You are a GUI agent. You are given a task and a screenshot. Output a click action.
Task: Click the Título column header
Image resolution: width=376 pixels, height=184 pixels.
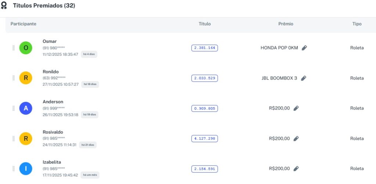click(x=205, y=24)
